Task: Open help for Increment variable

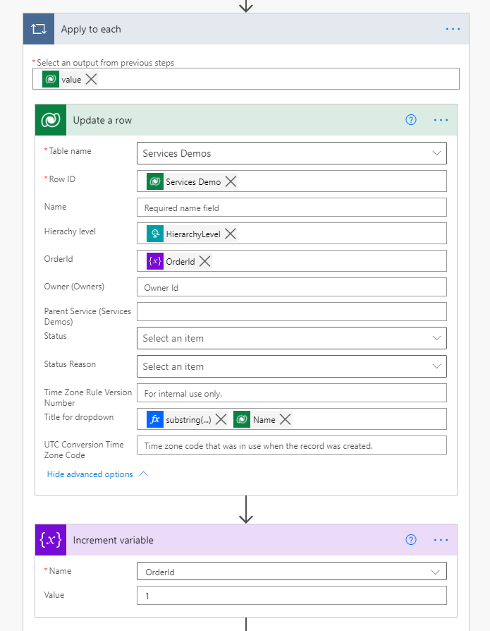Action: pyautogui.click(x=411, y=540)
